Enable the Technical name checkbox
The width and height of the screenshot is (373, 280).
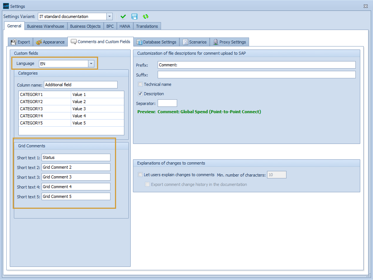tap(140, 84)
